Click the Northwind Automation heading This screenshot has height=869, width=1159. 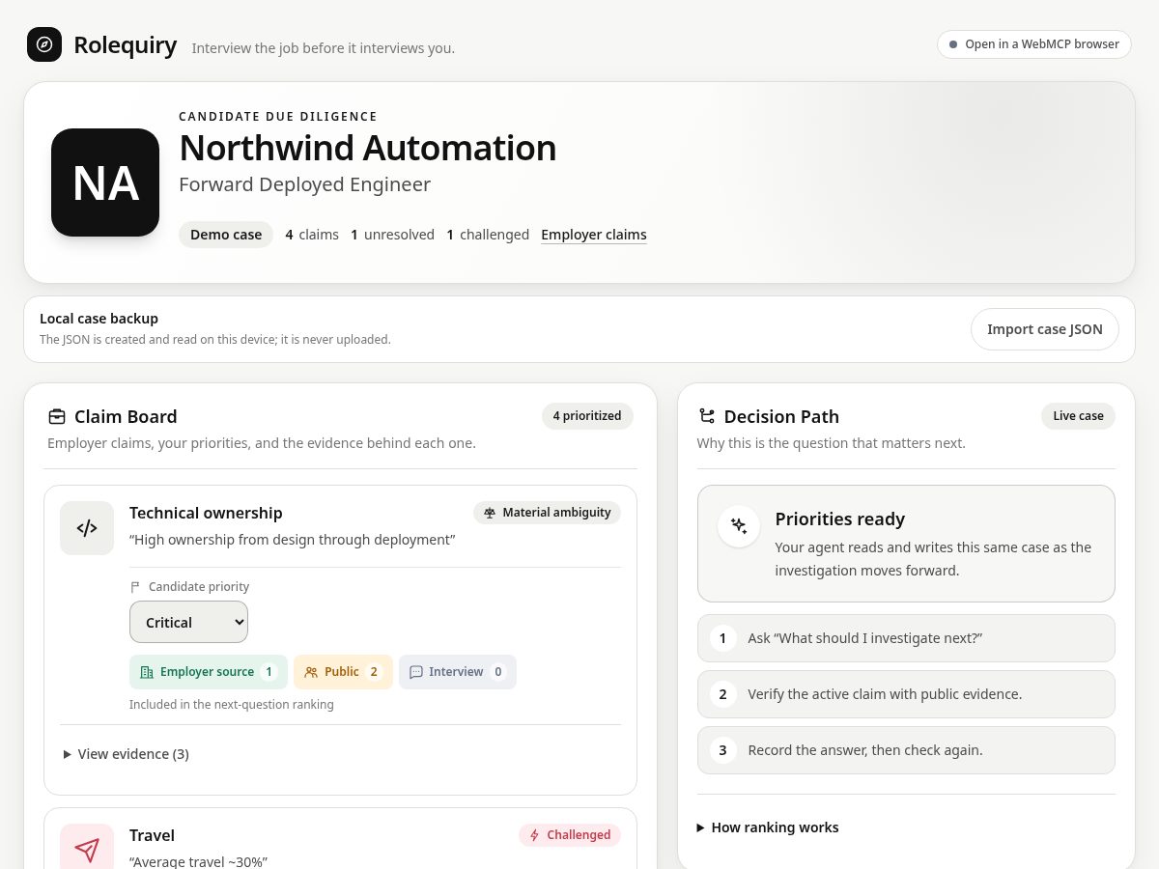pyautogui.click(x=368, y=148)
